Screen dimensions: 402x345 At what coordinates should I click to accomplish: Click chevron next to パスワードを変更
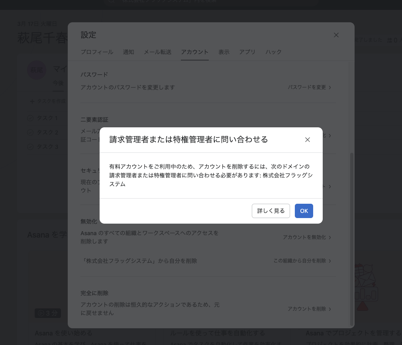pos(330,88)
